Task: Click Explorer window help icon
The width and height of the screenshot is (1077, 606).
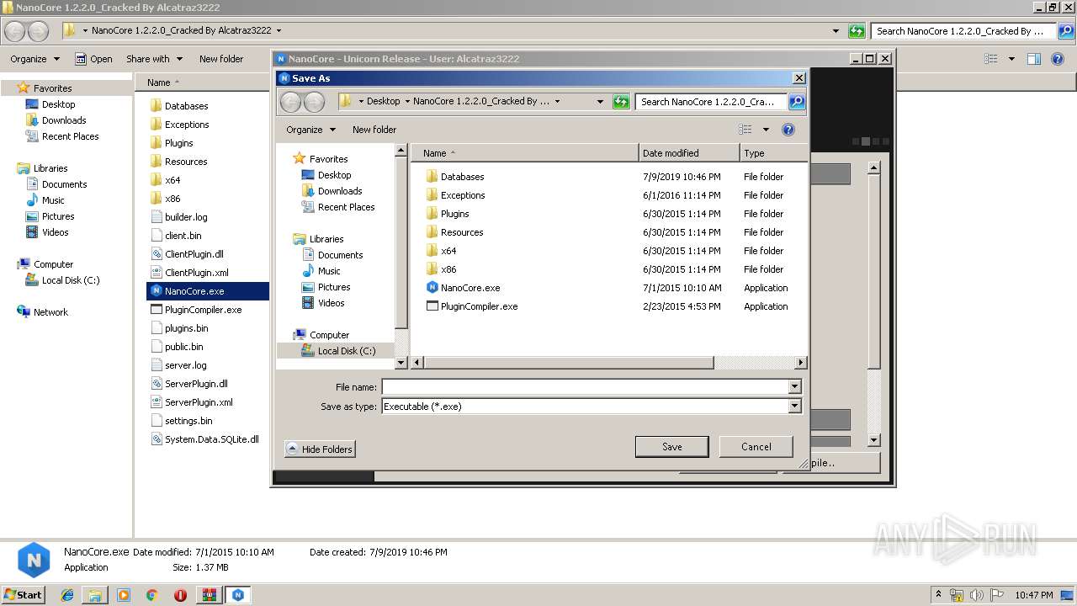Action: (1058, 59)
